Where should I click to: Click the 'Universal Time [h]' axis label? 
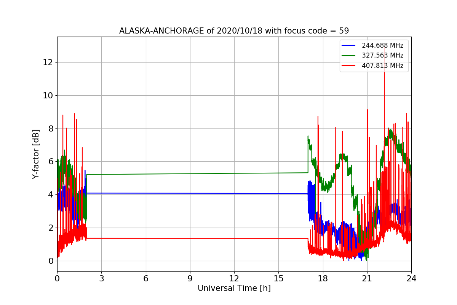(x=234, y=289)
